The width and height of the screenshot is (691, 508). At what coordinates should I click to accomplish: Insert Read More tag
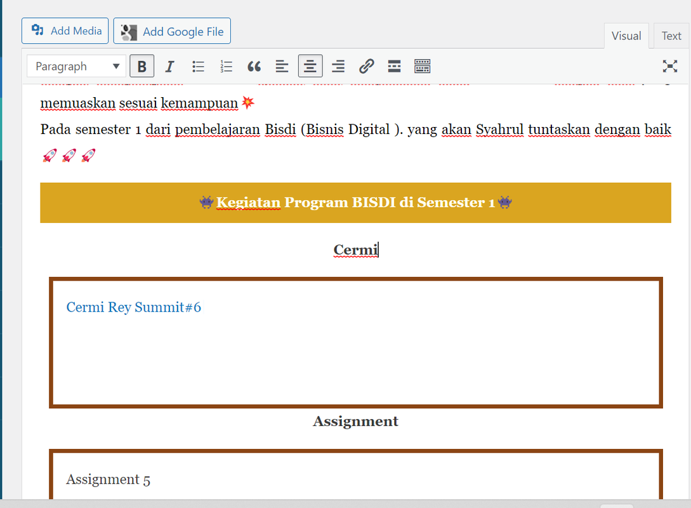click(x=395, y=67)
